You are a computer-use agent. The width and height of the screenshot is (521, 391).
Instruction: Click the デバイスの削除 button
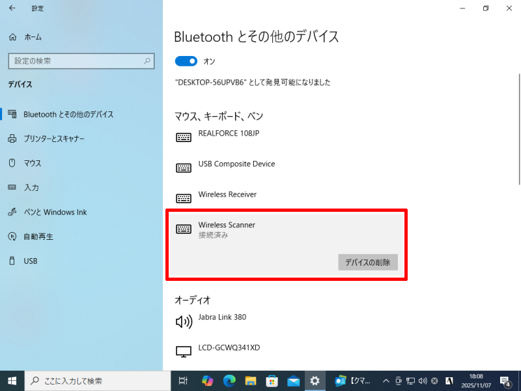(x=368, y=263)
